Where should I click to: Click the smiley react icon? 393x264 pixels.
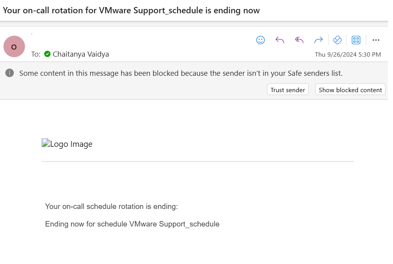260,40
